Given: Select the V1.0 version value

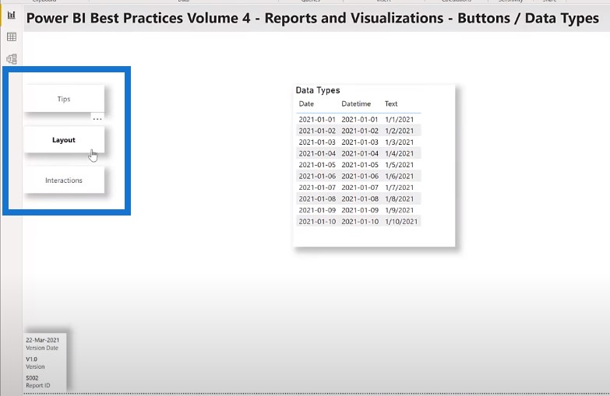Looking at the screenshot, I should pos(31,359).
